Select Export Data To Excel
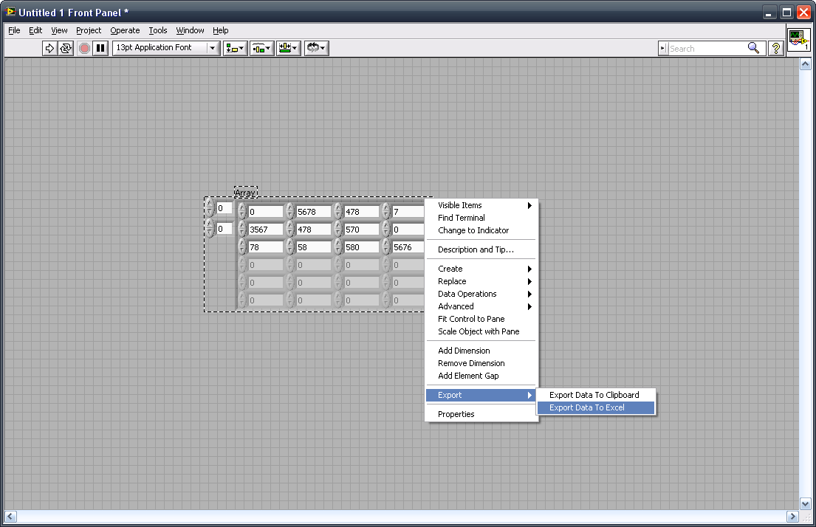The image size is (816, 527). [587, 407]
